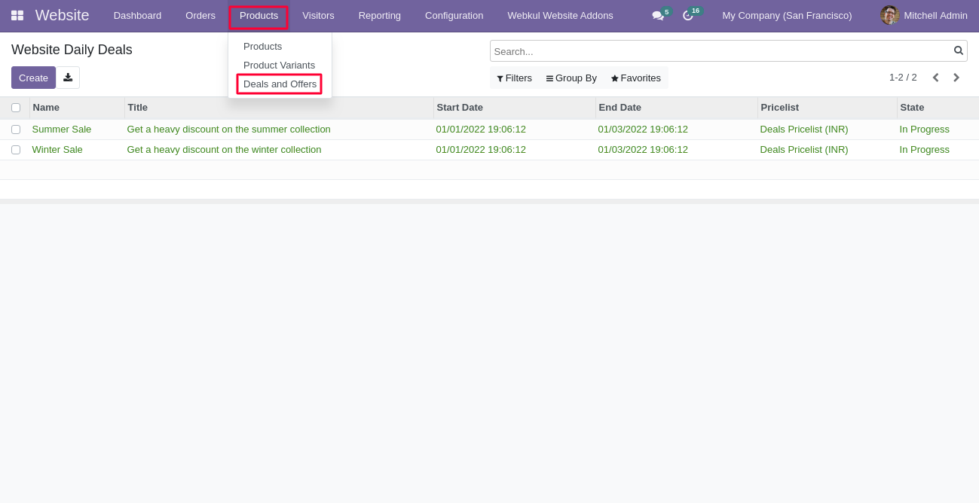Viewport: 979px width, 503px height.
Task: Click the Website app title
Action: (62, 15)
